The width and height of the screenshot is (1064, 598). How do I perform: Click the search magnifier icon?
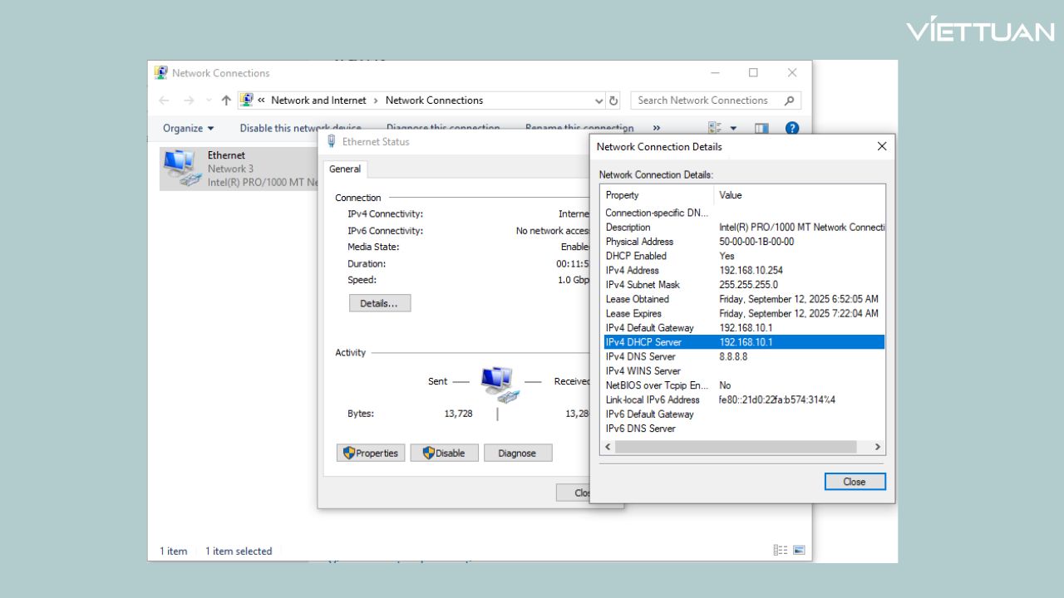[x=789, y=100]
